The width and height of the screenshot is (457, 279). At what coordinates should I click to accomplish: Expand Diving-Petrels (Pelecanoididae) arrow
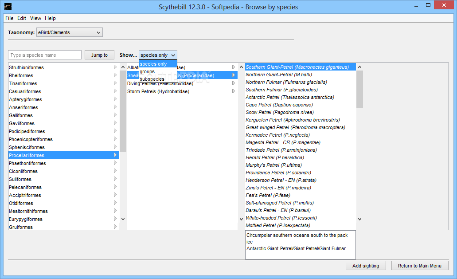click(234, 83)
